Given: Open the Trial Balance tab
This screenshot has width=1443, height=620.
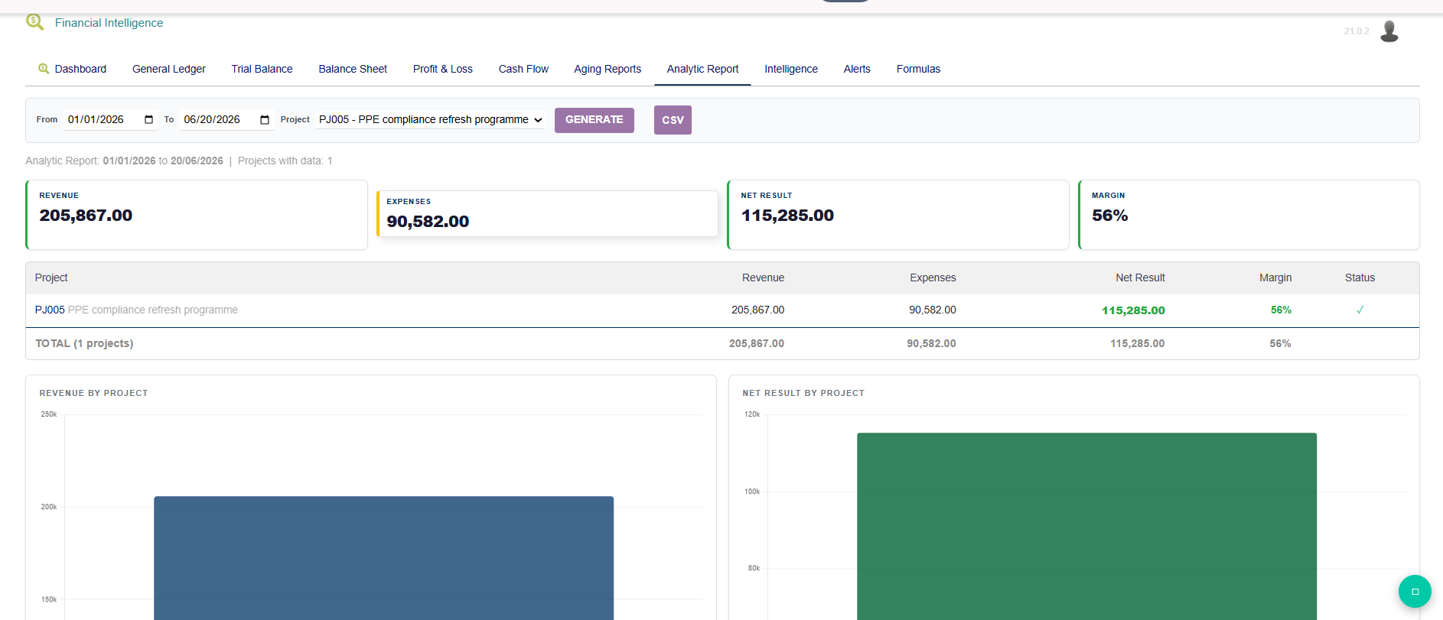Looking at the screenshot, I should (x=262, y=69).
